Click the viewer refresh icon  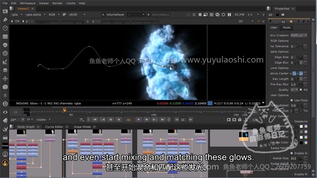(217, 14)
